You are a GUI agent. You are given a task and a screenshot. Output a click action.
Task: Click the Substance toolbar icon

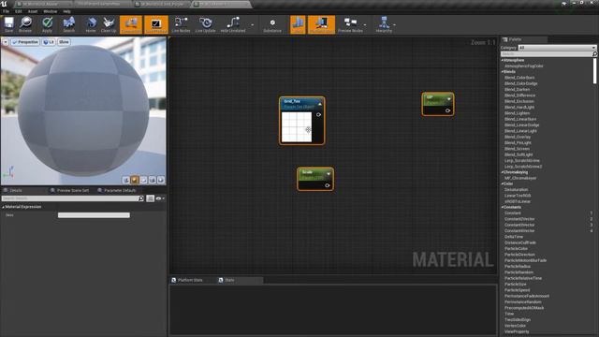tap(272, 24)
